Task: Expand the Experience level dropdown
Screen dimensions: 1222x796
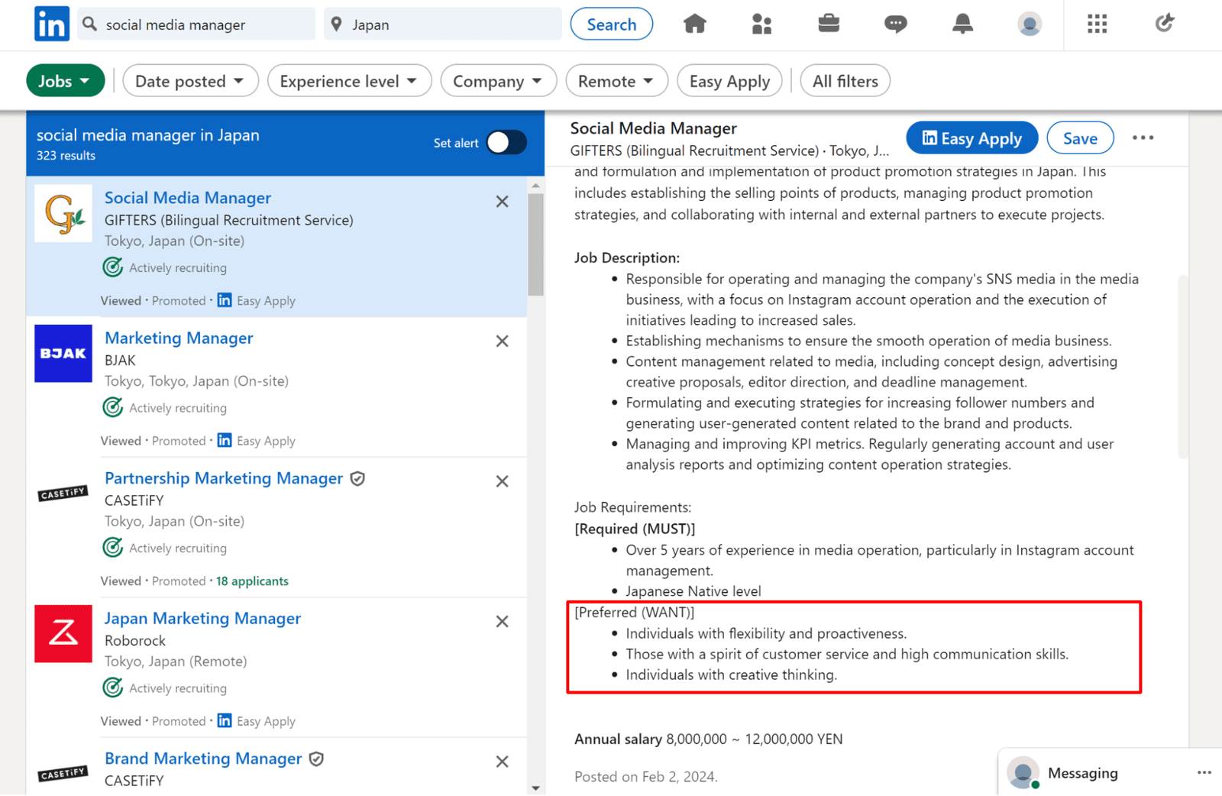Action: pyautogui.click(x=349, y=81)
